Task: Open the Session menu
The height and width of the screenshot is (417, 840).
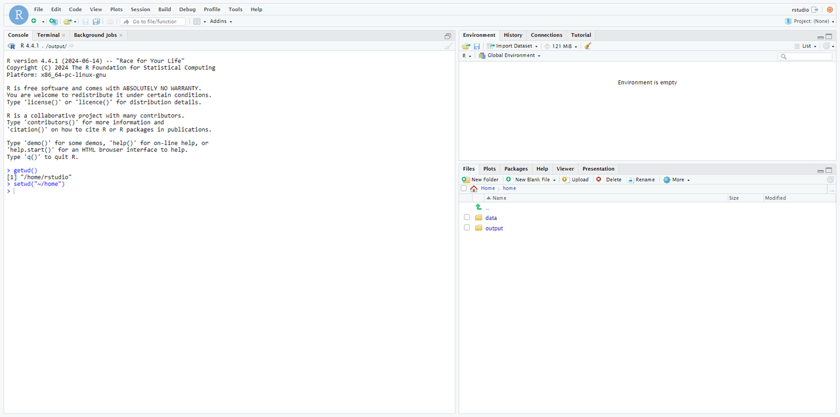Action: point(140,9)
